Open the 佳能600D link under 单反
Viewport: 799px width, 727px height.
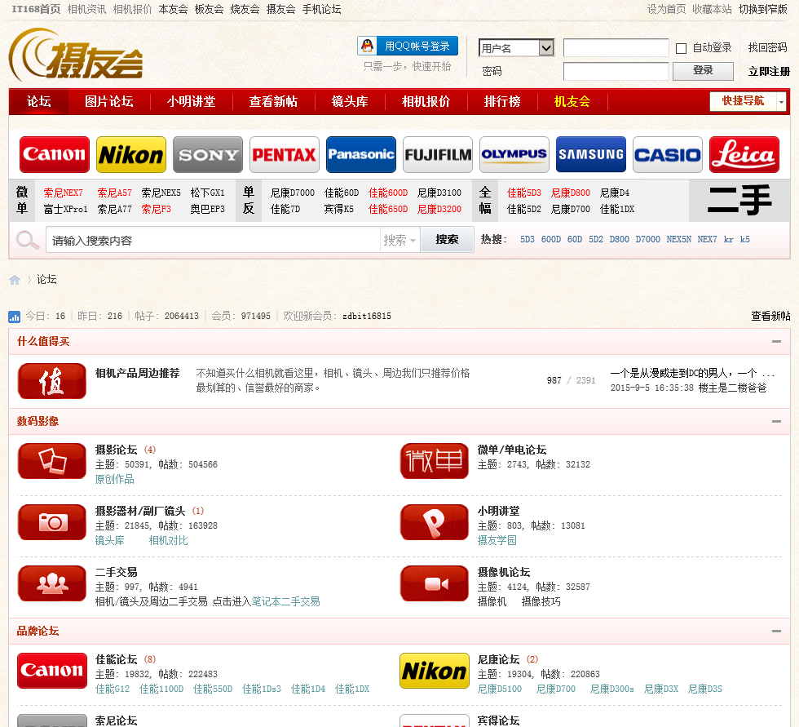click(388, 193)
